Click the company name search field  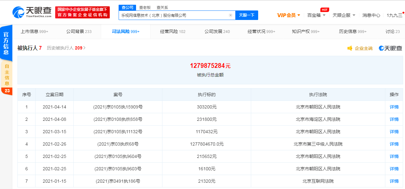click(173, 15)
